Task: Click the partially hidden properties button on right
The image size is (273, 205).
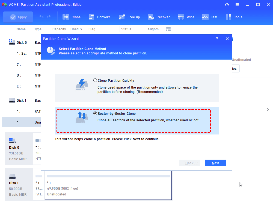Action: pyautogui.click(x=236, y=68)
